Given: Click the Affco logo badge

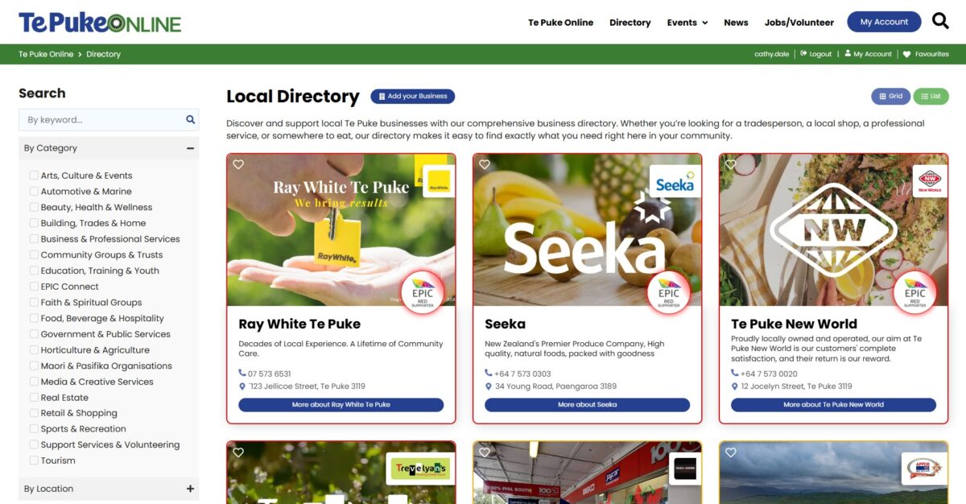Looking at the screenshot, I should pos(924,469).
